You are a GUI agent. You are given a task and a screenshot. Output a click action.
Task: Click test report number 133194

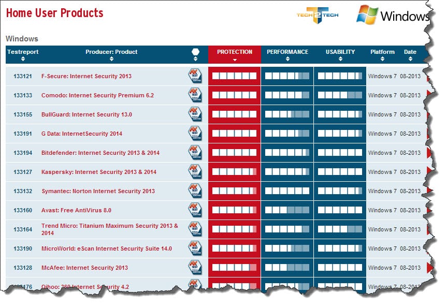click(23, 153)
